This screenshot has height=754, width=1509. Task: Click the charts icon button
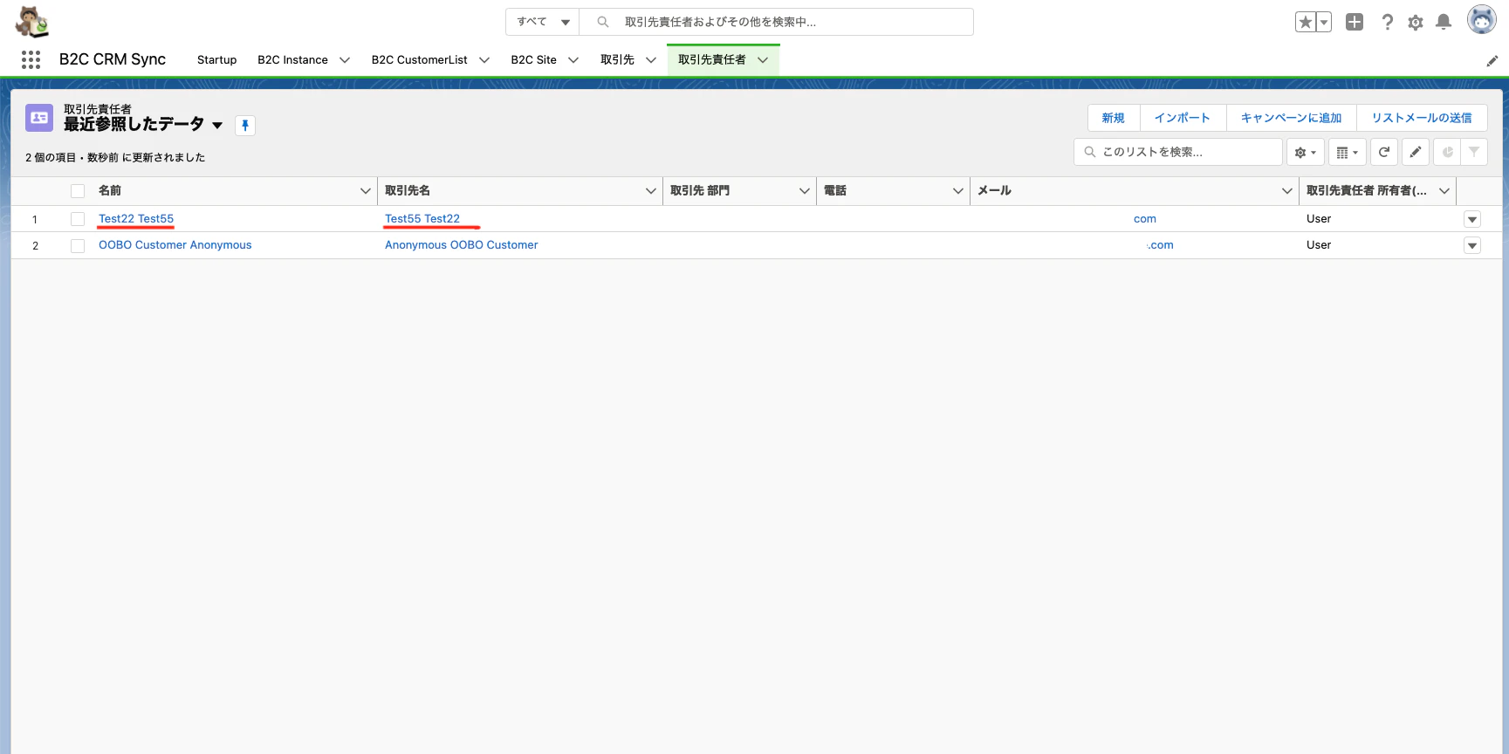point(1447,152)
